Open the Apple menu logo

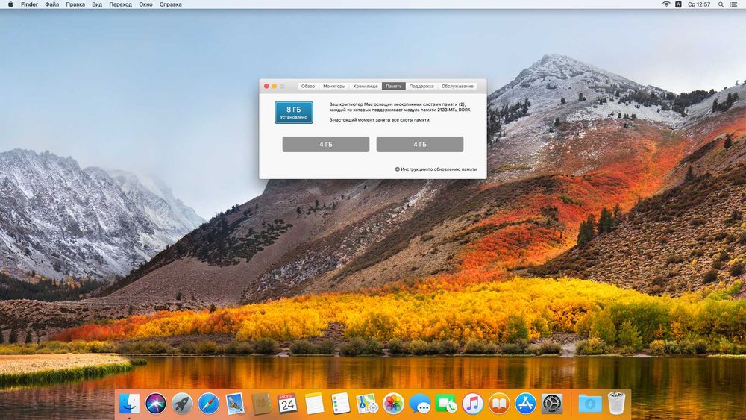(x=10, y=4)
